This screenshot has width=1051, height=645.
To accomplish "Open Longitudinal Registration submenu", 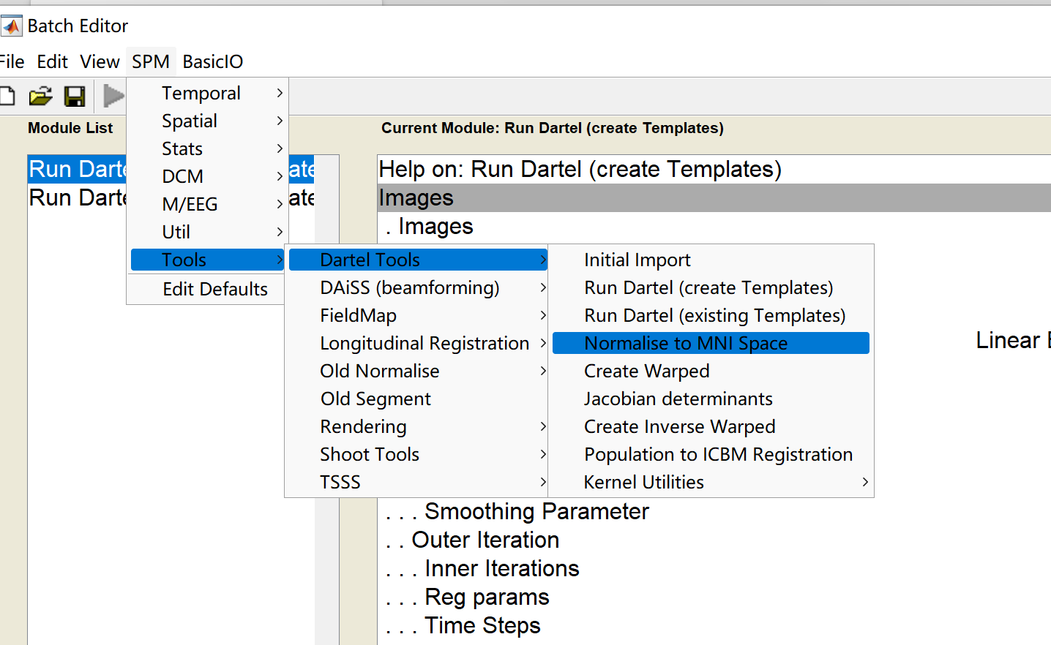I will (418, 343).
